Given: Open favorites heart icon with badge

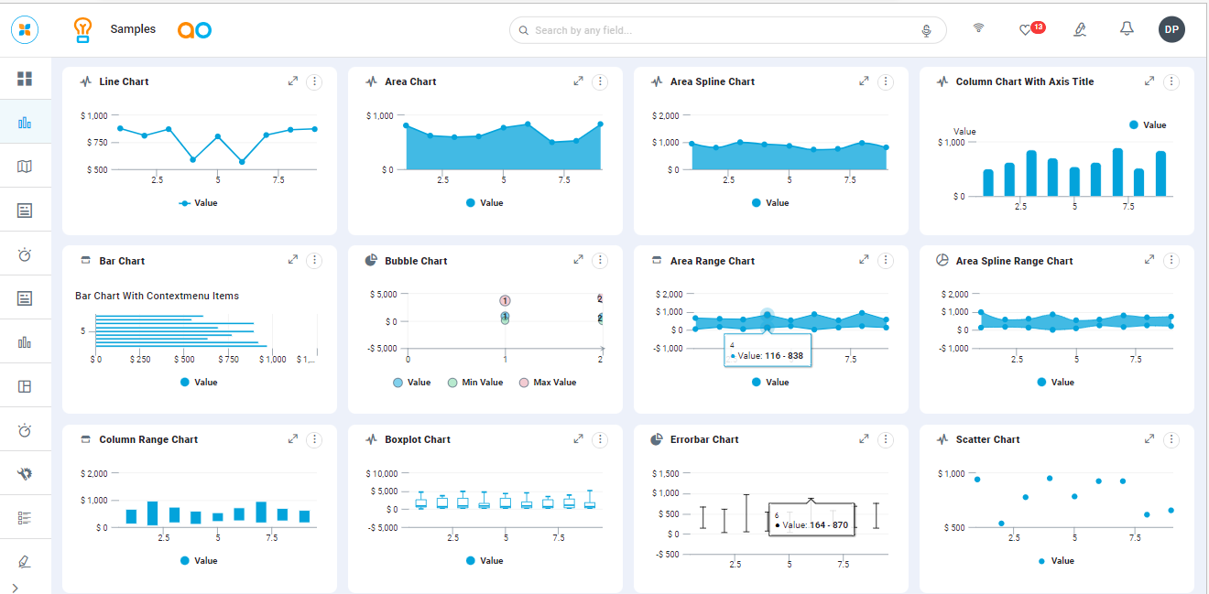Looking at the screenshot, I should [x=1026, y=30].
